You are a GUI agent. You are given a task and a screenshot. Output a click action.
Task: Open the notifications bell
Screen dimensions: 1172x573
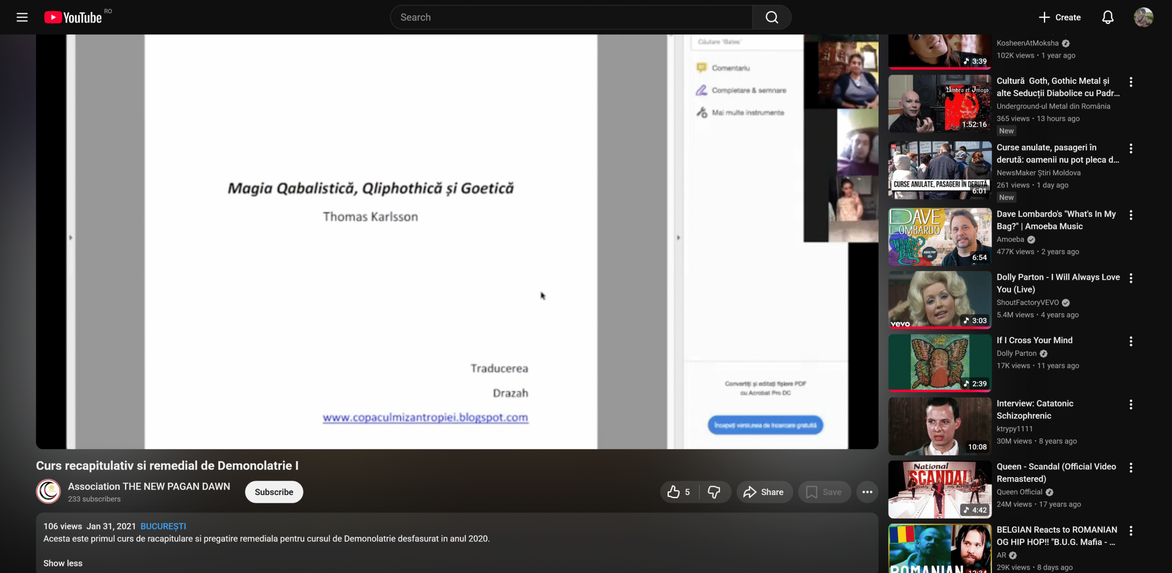pyautogui.click(x=1107, y=17)
